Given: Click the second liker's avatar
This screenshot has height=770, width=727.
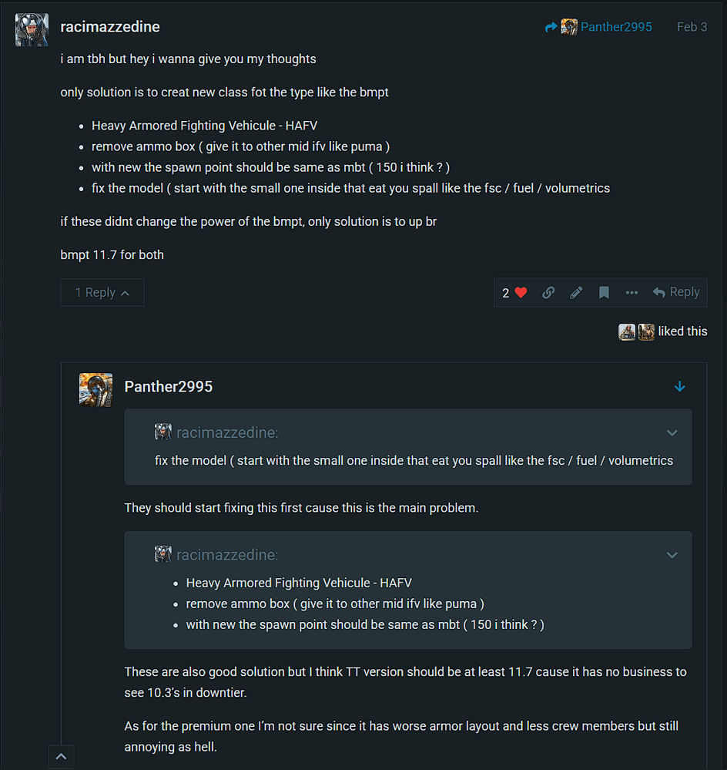Looking at the screenshot, I should [x=646, y=332].
